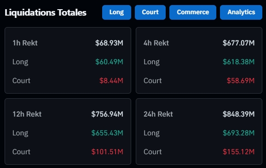Click the Liquidations Totales heading
Screen dimensions: 266x168
click(x=46, y=12)
